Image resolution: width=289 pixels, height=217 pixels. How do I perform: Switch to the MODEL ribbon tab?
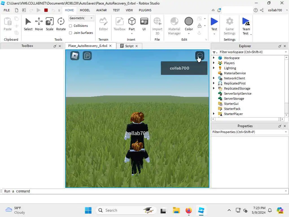[85, 10]
